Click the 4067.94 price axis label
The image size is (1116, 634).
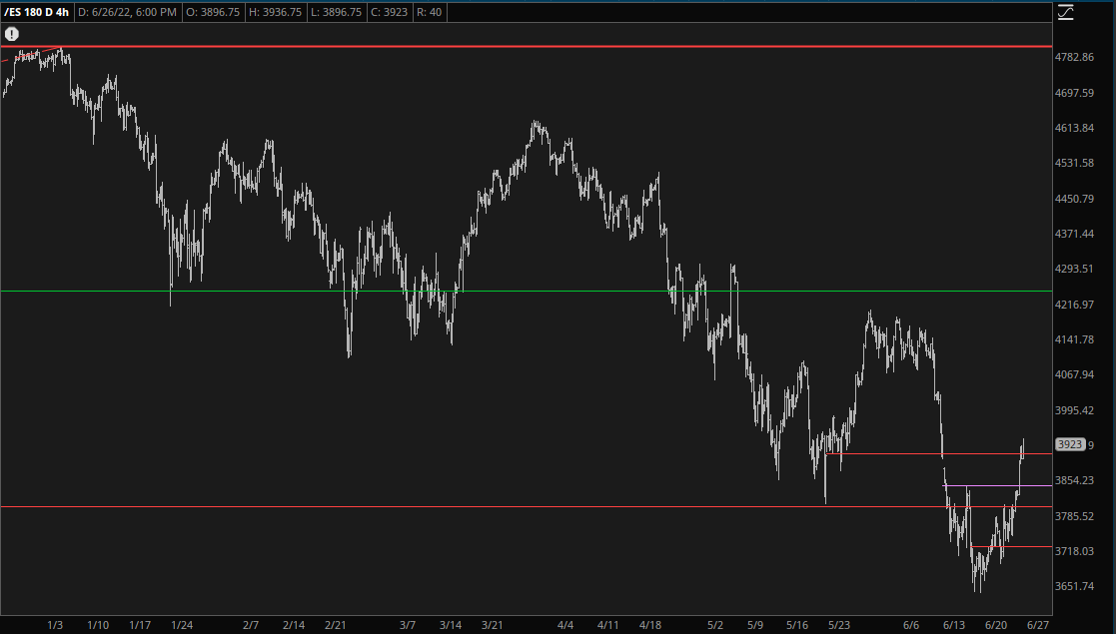[x=1075, y=374]
